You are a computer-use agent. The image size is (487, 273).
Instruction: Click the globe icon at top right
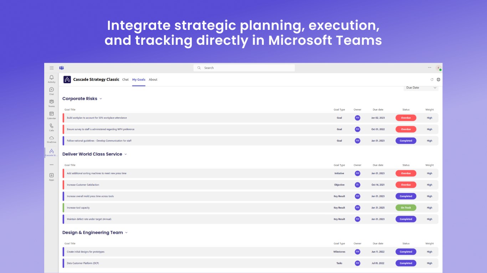[x=439, y=80]
